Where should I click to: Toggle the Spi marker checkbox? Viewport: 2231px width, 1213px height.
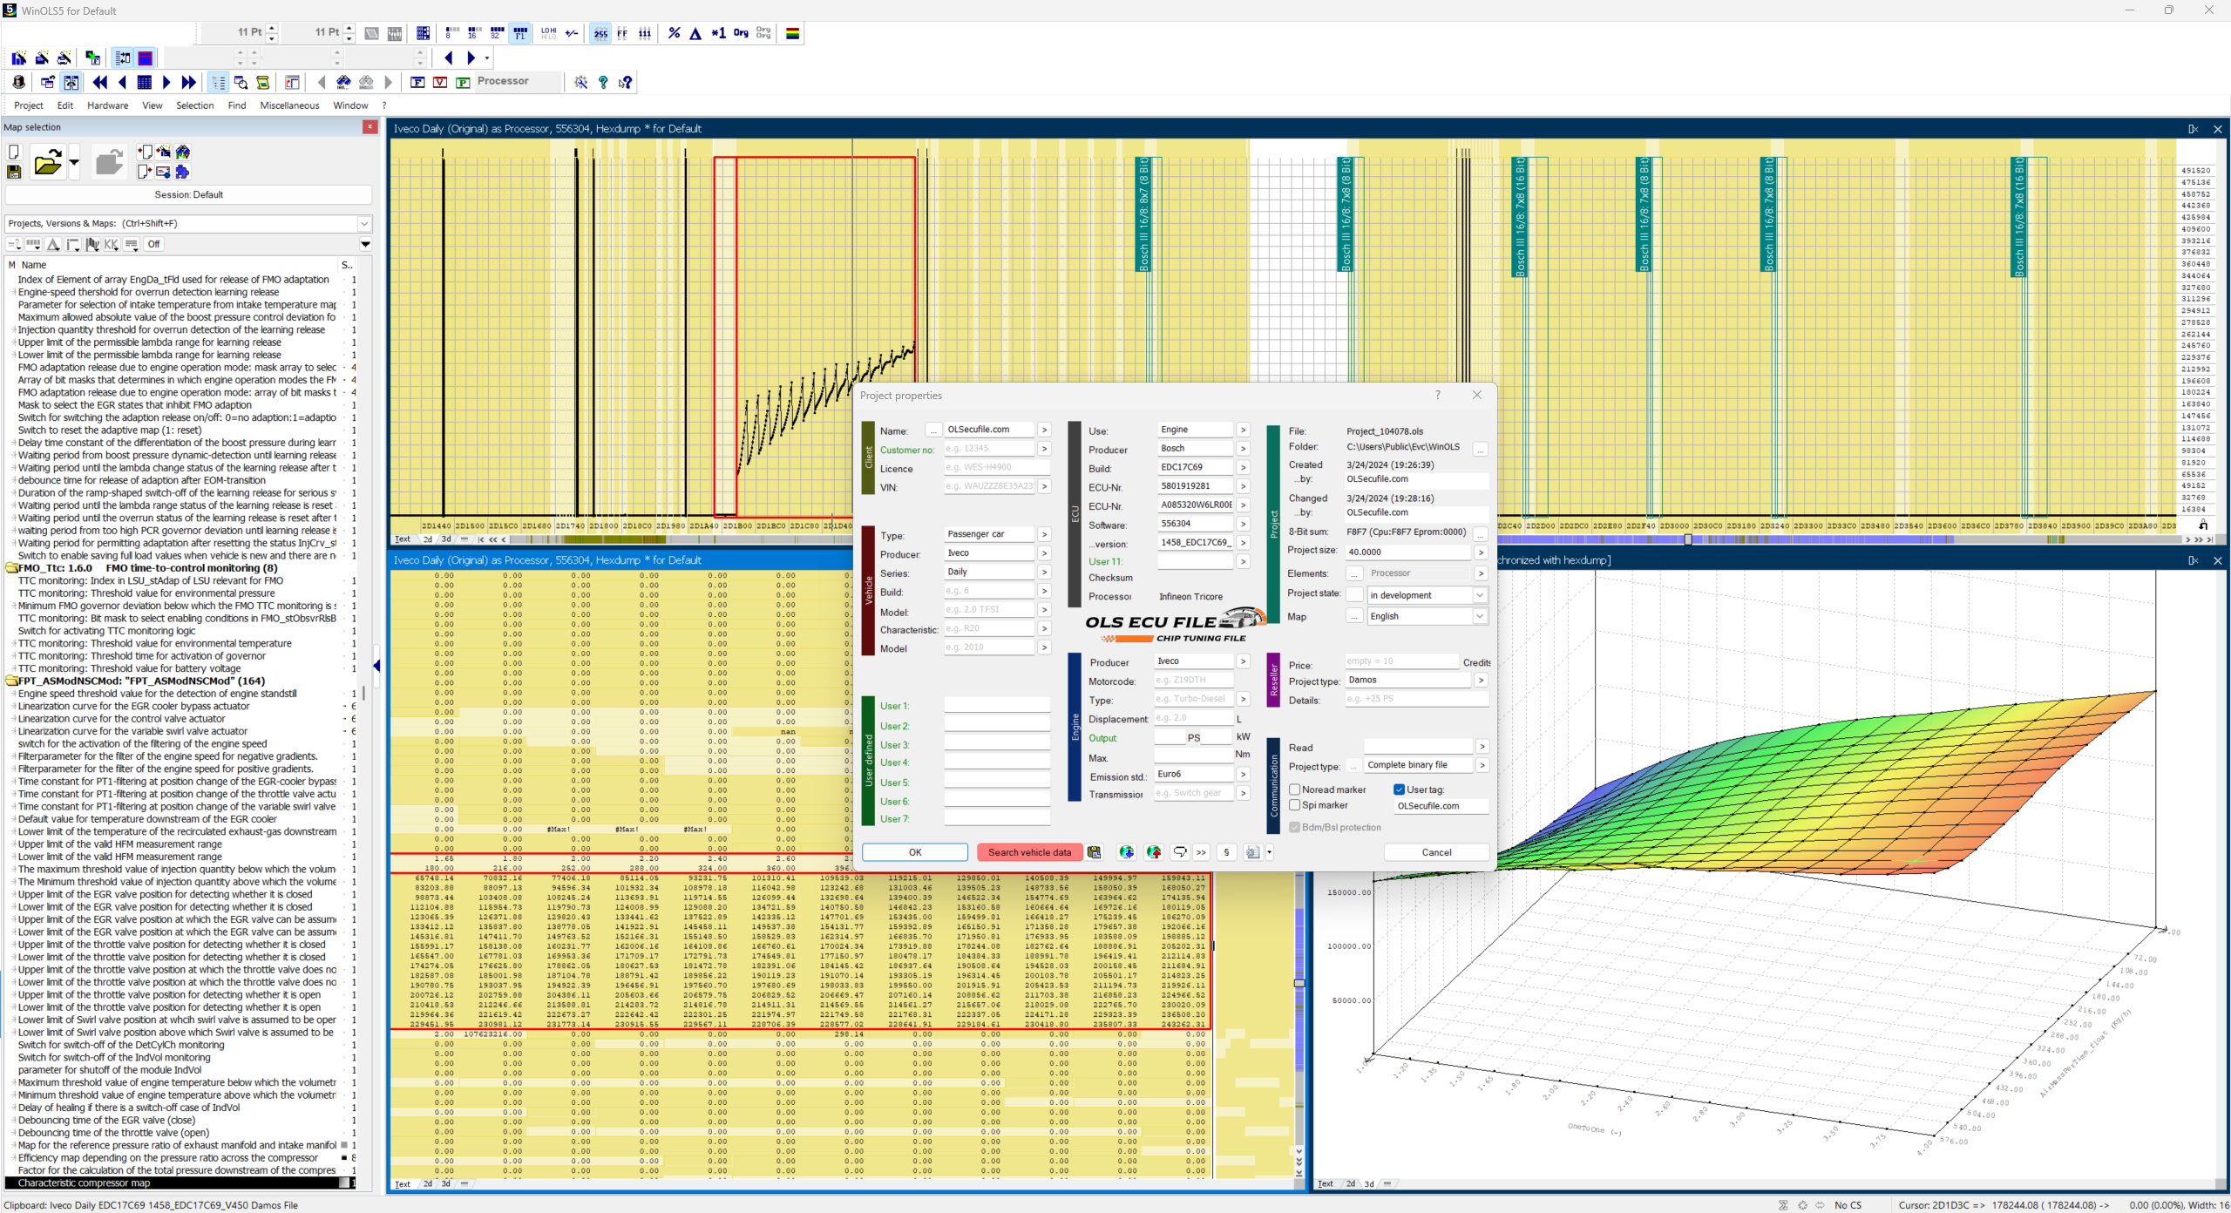click(x=1295, y=805)
